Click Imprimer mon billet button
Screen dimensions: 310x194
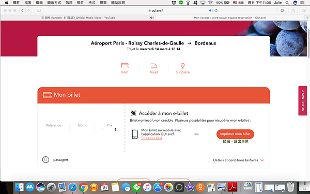[x=235, y=134]
